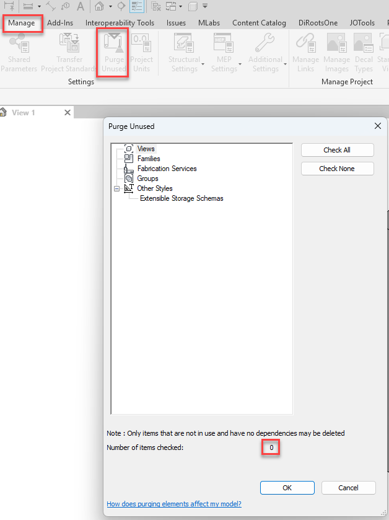Viewport: 389px width, 520px height.
Task: Click the Views category icon in tree
Action: 129,149
